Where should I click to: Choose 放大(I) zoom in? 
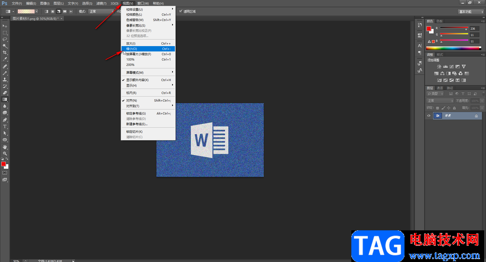point(148,44)
